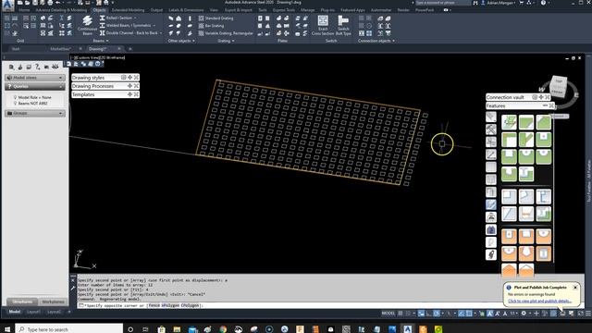Toggle grid display in status bar
592x333 pixels.
401,314
